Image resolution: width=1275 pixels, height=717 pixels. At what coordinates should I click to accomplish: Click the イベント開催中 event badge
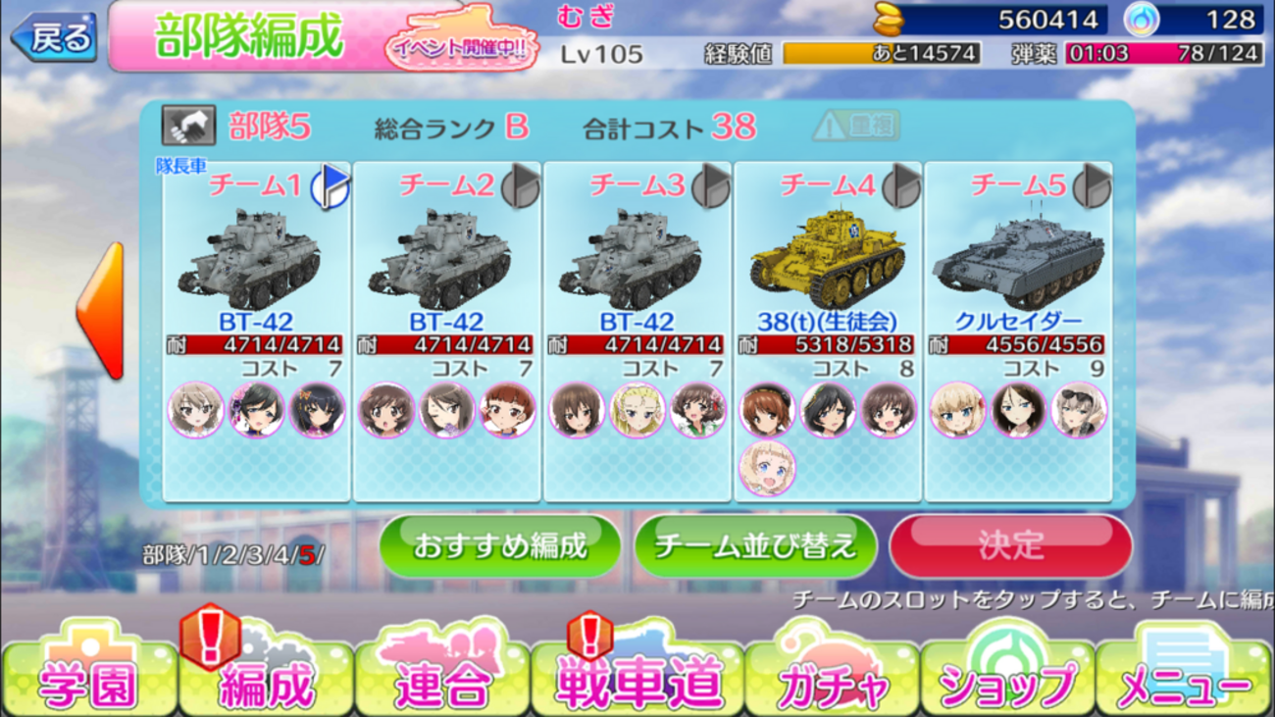click(461, 45)
